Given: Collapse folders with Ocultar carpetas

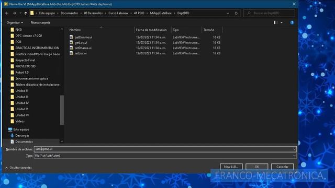Looking at the screenshot, I should click(18, 168).
